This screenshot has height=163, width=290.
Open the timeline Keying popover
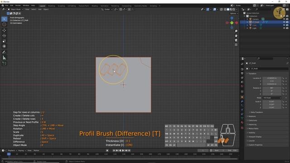(22, 151)
